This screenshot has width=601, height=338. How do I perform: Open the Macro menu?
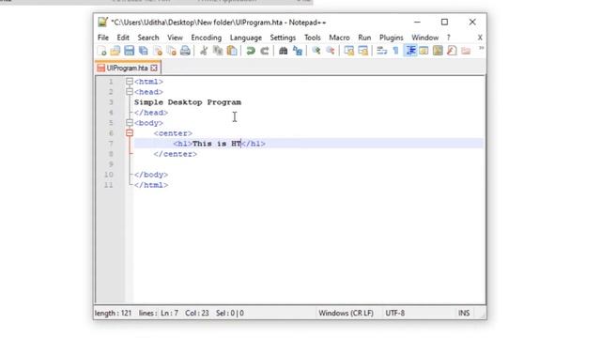[339, 38]
